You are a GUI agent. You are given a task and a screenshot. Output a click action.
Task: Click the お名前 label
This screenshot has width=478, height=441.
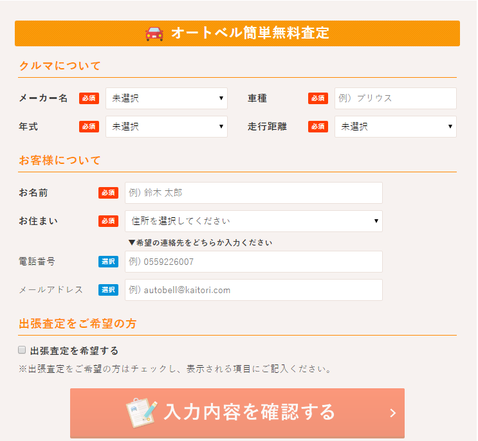[33, 193]
